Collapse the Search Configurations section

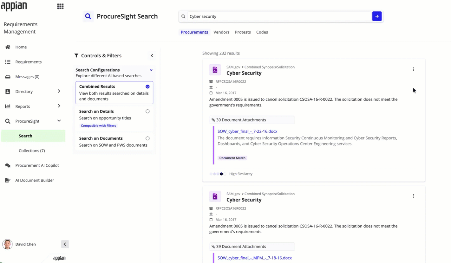click(x=151, y=70)
